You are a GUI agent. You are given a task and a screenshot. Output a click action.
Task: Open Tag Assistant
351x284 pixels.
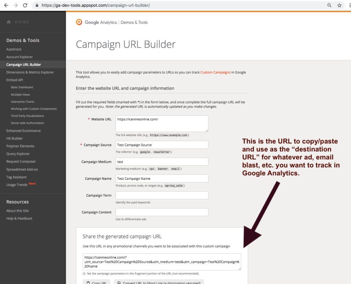[x=16, y=177]
